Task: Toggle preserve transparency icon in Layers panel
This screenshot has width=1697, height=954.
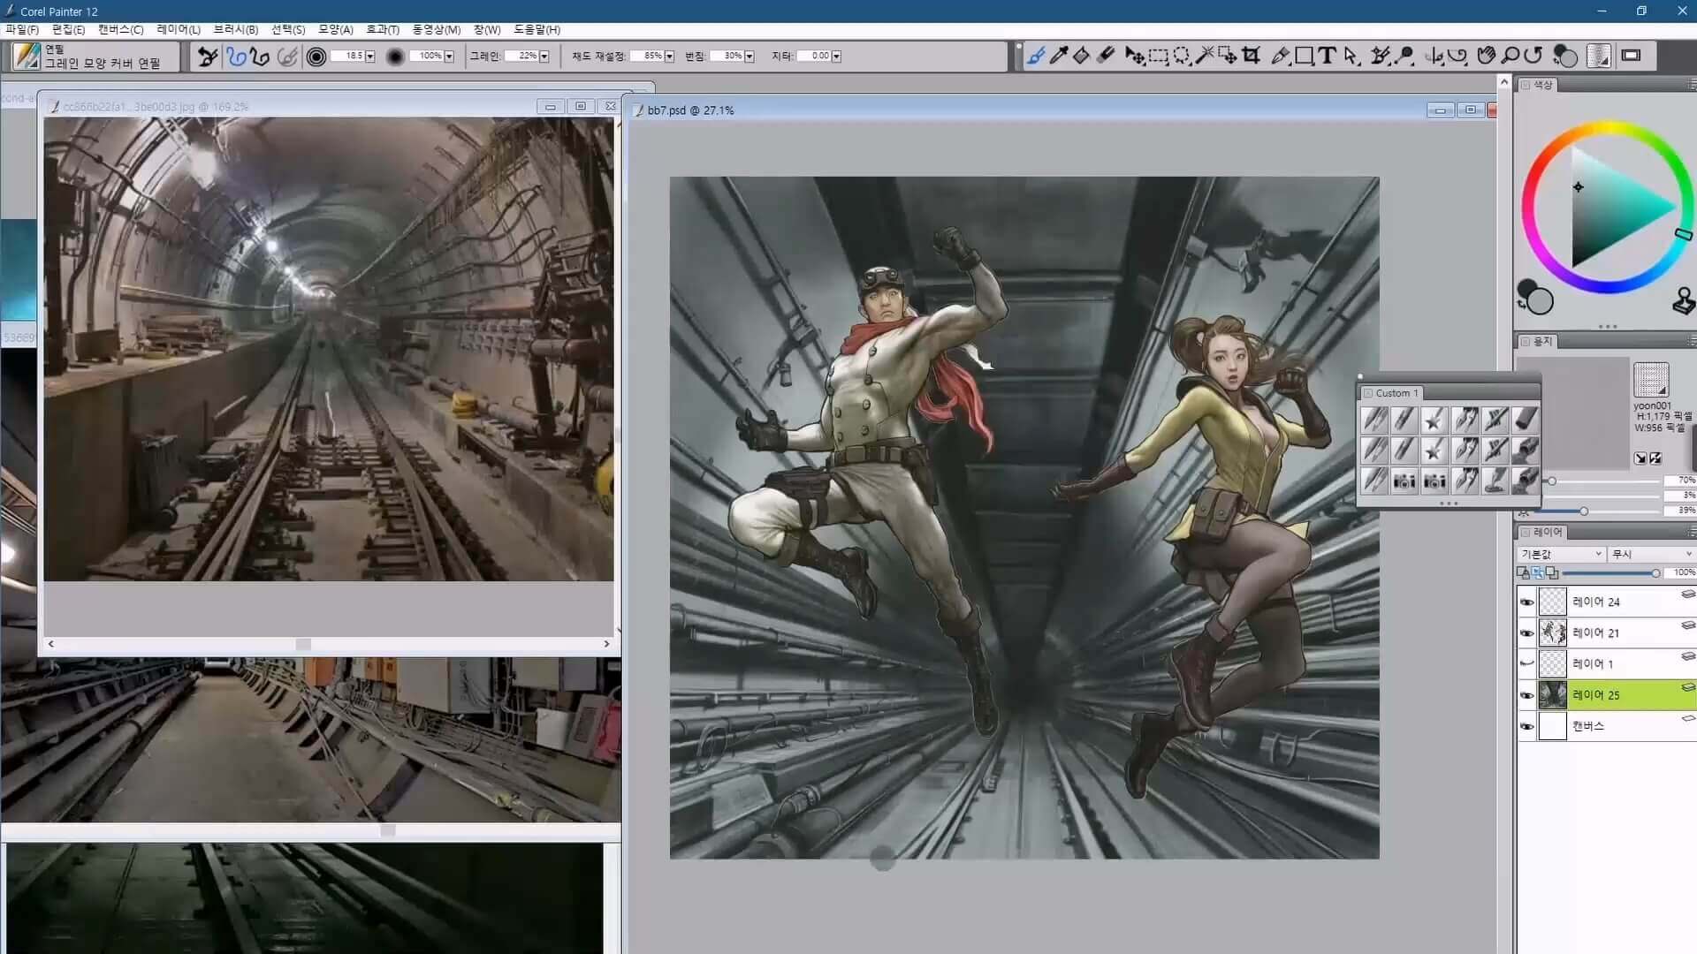Action: pos(1538,573)
